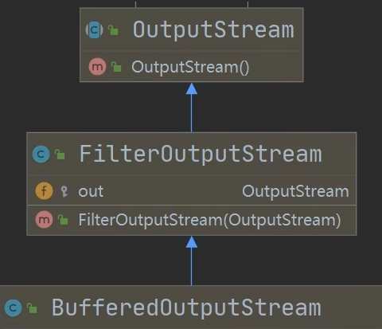
Task: Click the public lock icon beside FilterOutputStream title
Action: tap(60, 155)
